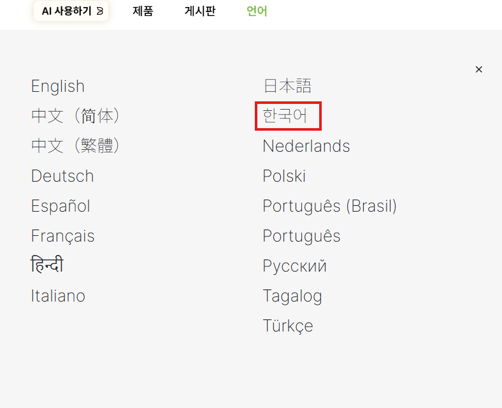502x408 pixels.
Task: Switch language to हिन्दी
Action: (47, 265)
